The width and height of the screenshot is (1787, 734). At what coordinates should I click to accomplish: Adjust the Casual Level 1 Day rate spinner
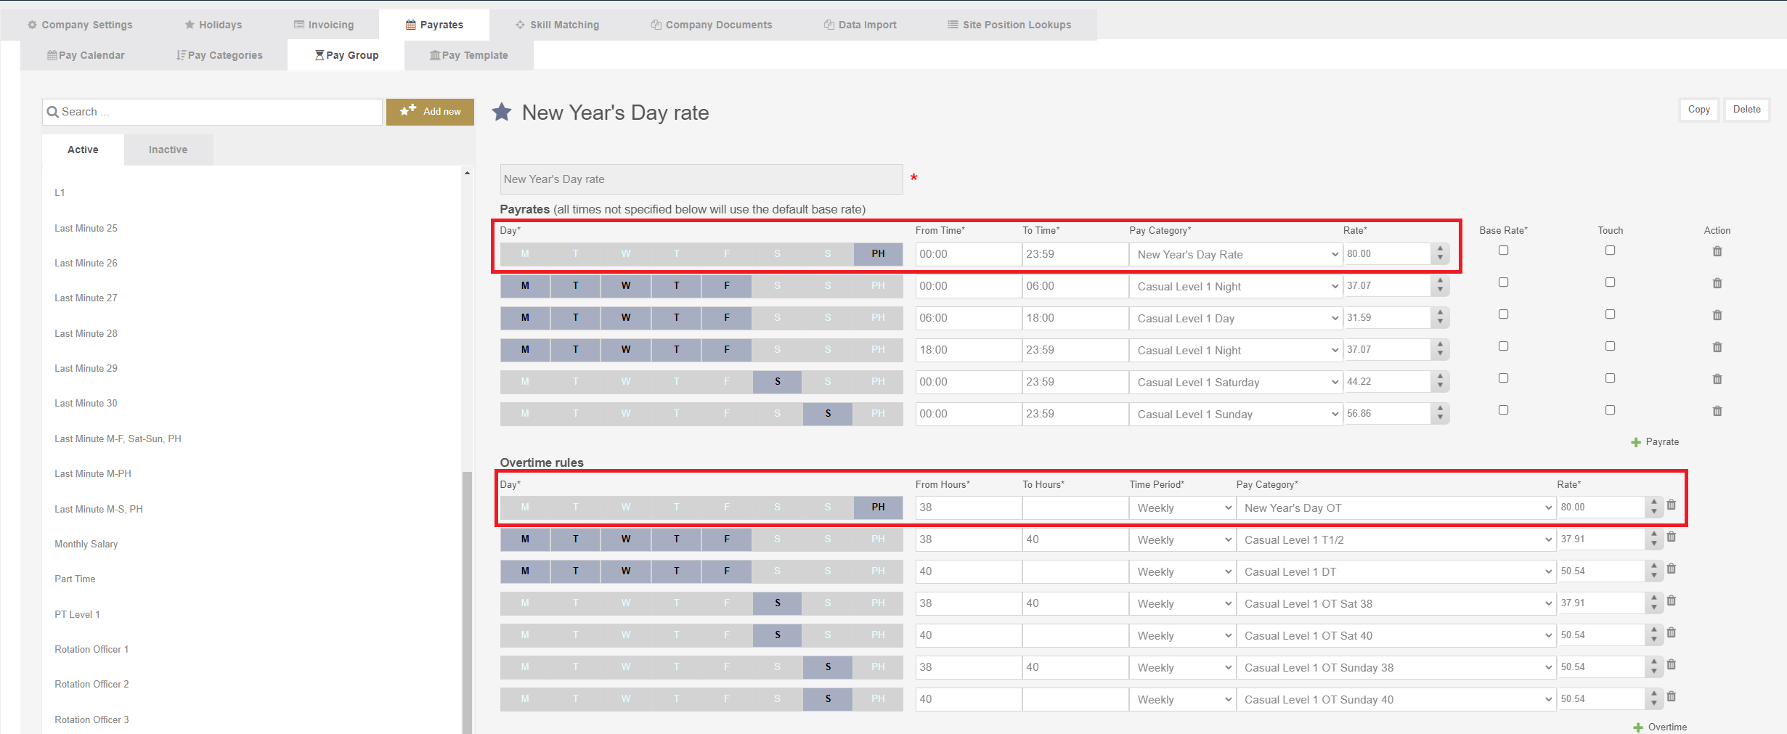1440,318
